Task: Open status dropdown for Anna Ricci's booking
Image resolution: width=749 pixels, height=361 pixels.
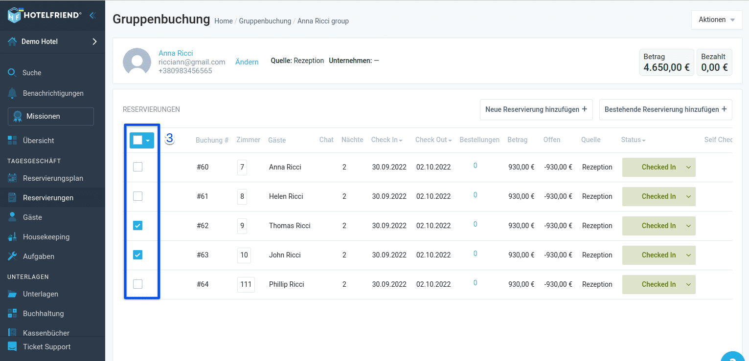Action: coord(659,167)
